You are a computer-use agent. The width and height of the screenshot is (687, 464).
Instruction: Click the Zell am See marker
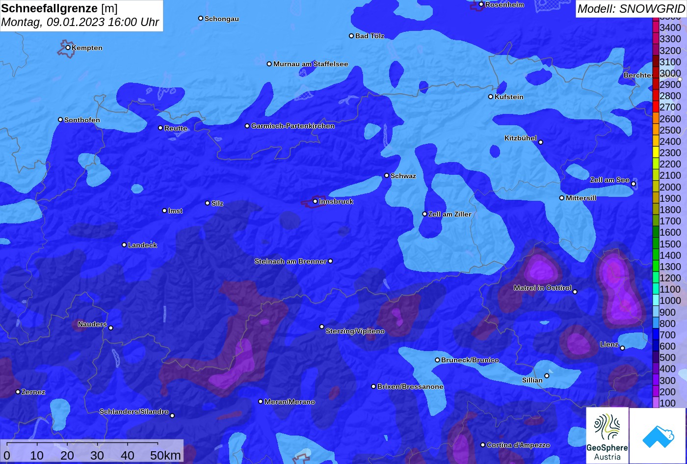pyautogui.click(x=634, y=184)
